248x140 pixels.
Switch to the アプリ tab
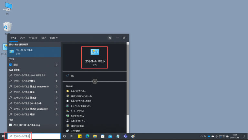(x=22, y=38)
